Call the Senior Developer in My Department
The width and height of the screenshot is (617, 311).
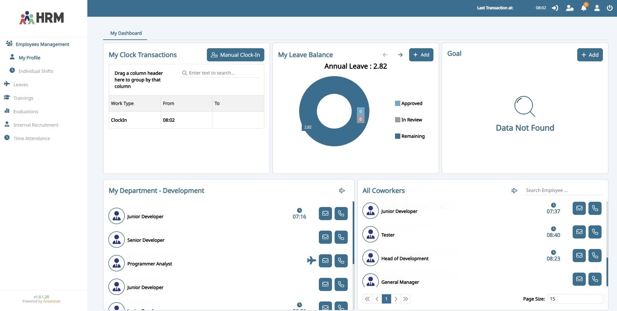tap(341, 237)
